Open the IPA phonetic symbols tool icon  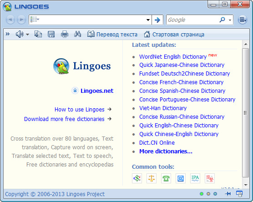(195, 178)
